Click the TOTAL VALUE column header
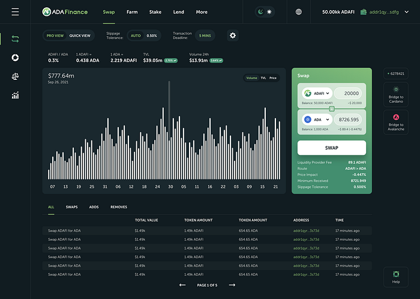Screen dimensions: 420x299 pos(146,220)
